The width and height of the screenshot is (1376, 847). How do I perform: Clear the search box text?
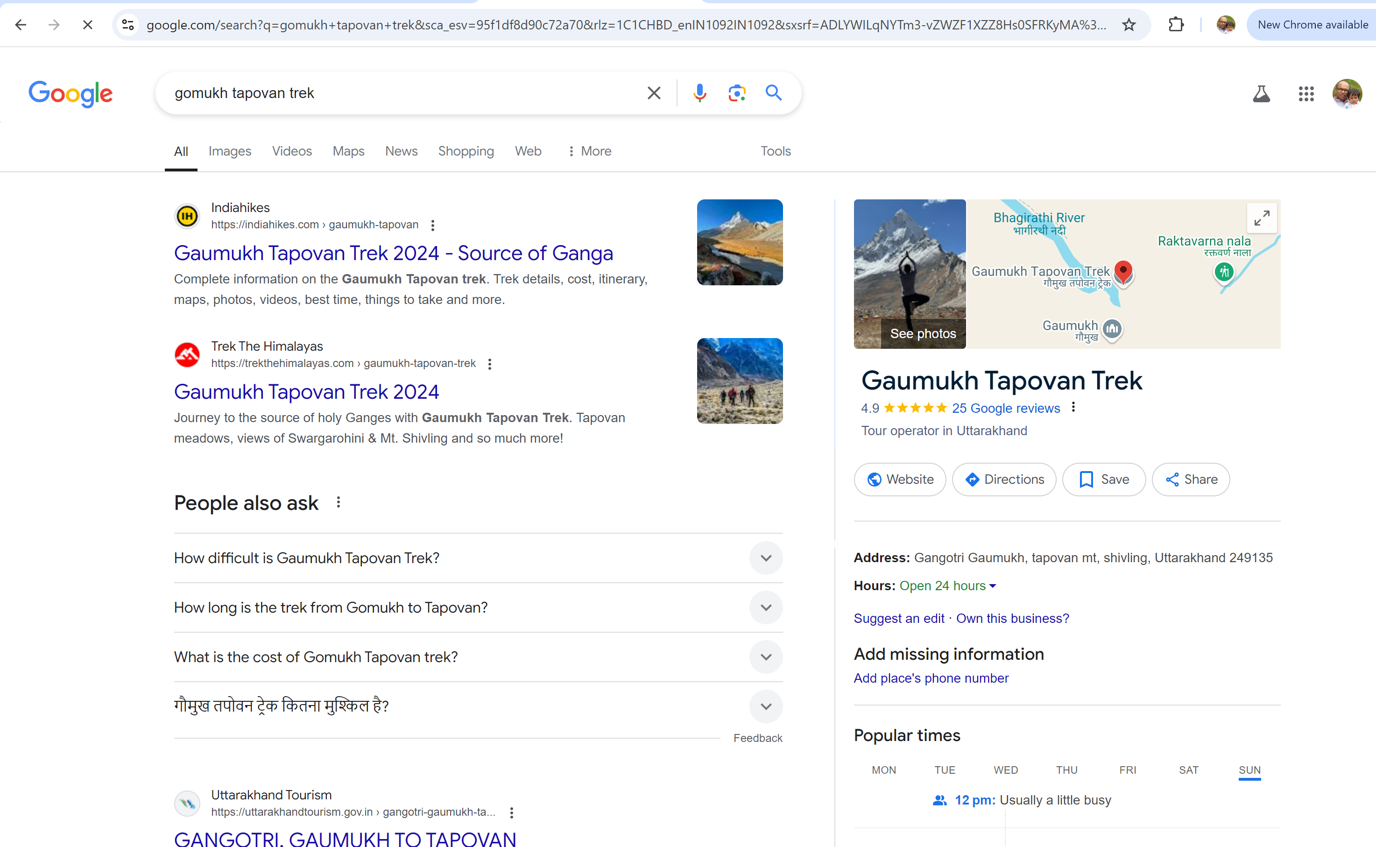(x=654, y=93)
